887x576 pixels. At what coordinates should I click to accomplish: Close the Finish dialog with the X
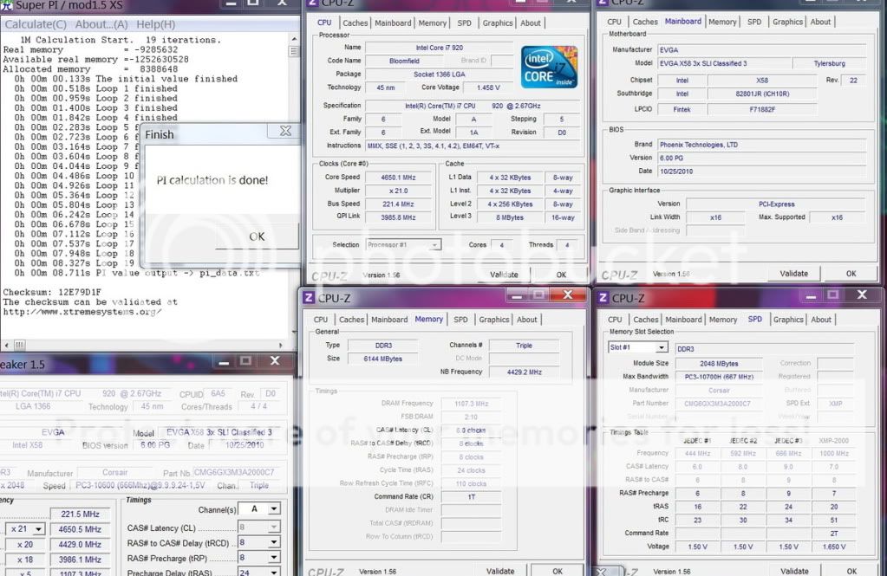tap(284, 132)
